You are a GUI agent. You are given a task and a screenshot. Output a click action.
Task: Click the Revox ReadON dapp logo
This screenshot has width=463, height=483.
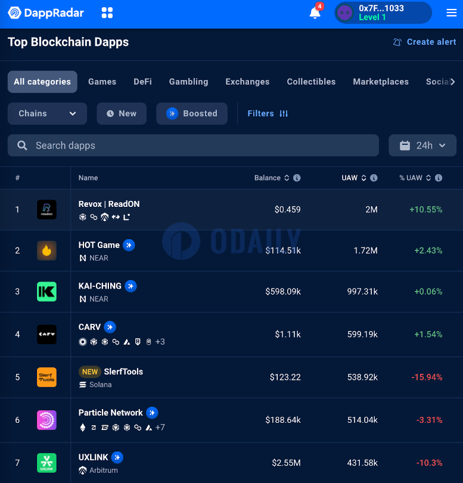[x=46, y=210]
